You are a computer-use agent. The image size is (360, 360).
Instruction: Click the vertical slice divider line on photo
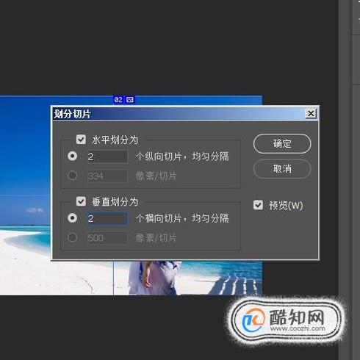pos(113,278)
